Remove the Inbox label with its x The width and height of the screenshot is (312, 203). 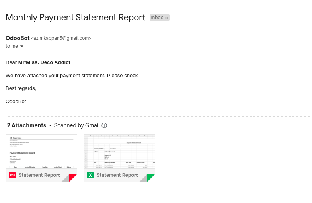click(x=166, y=18)
